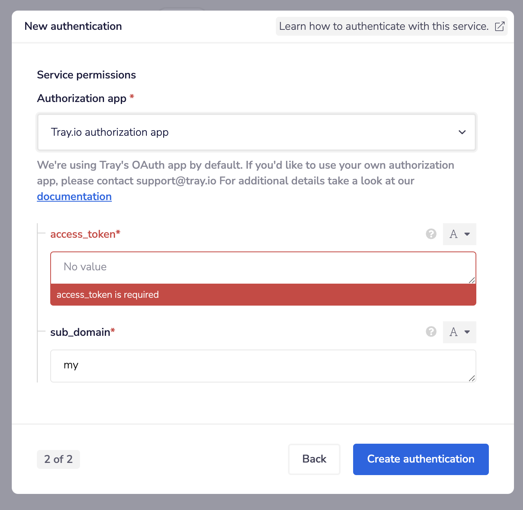Click the resize handle of the access_token field
This screenshot has height=510, width=523.
(x=471, y=280)
